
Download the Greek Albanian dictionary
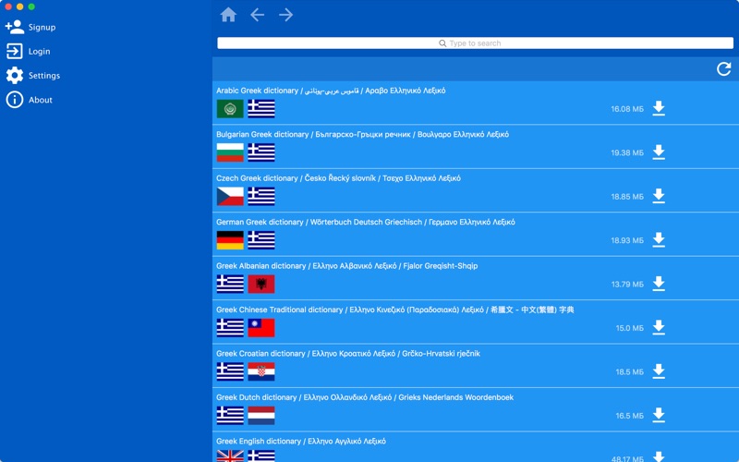coord(659,284)
